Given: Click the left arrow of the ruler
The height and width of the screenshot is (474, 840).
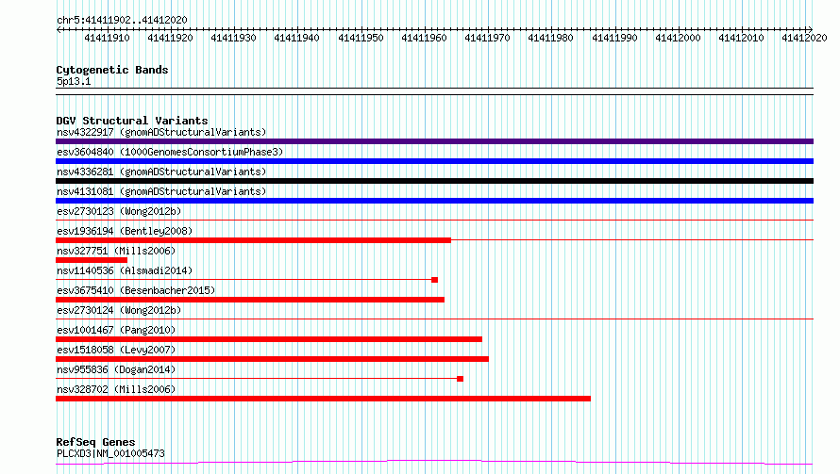Looking at the screenshot, I should pos(59,29).
